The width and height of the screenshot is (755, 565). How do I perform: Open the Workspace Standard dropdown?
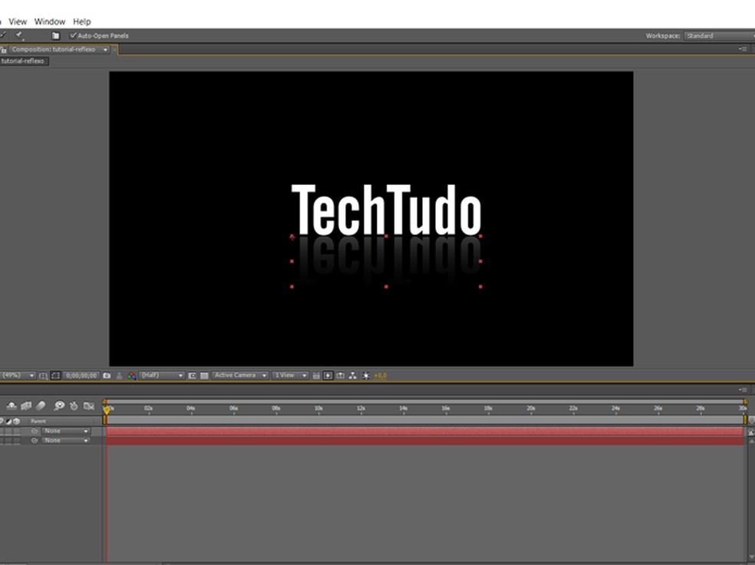pyautogui.click(x=720, y=35)
